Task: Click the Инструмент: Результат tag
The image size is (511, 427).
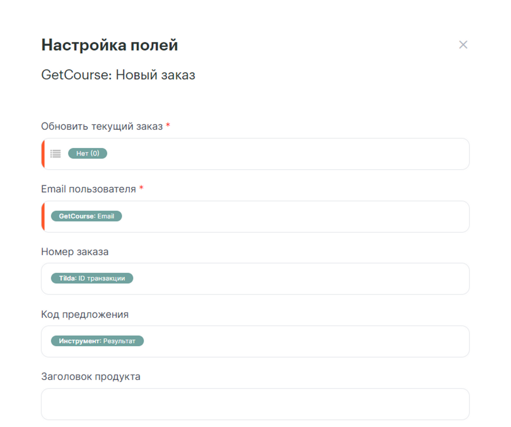Action: click(97, 341)
